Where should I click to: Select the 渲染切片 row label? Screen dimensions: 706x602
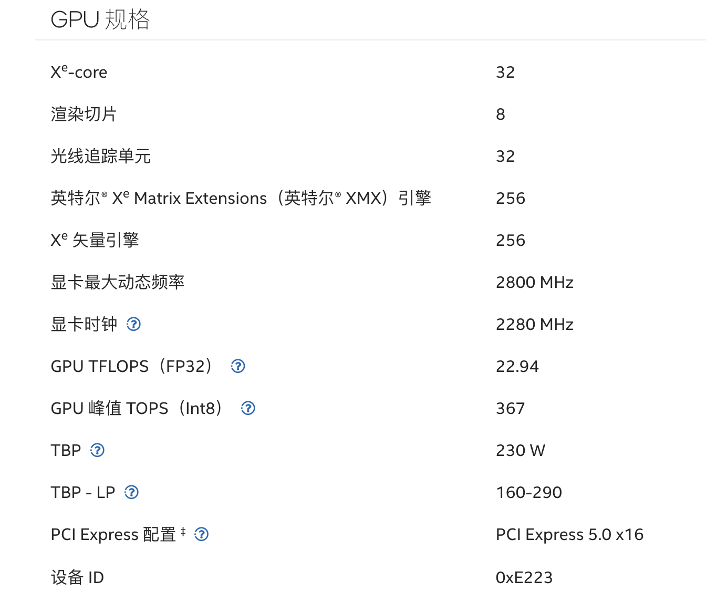pos(84,114)
